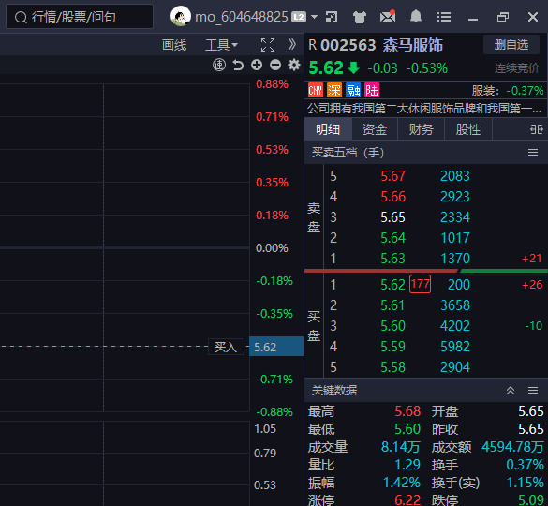This screenshot has width=548, height=506.
Task: Open the 买卖五档 section menu icon
Action: coord(533,153)
